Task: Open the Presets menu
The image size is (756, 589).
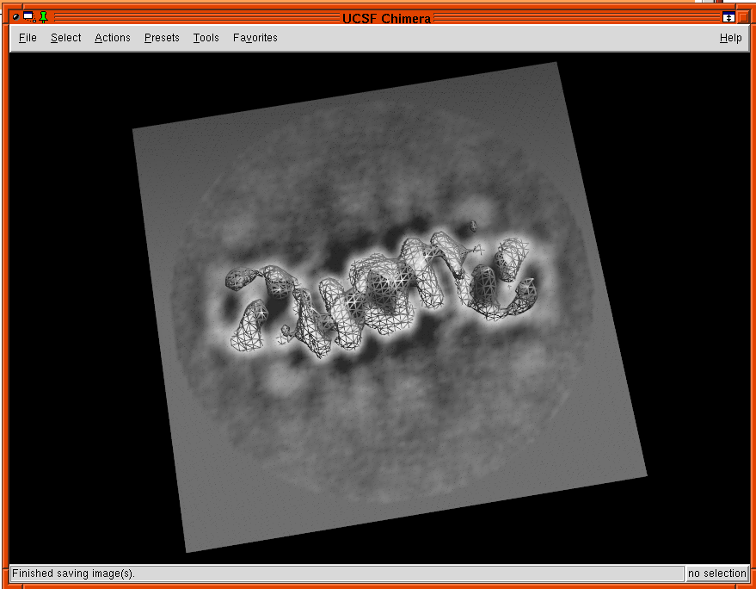Action: coord(162,38)
